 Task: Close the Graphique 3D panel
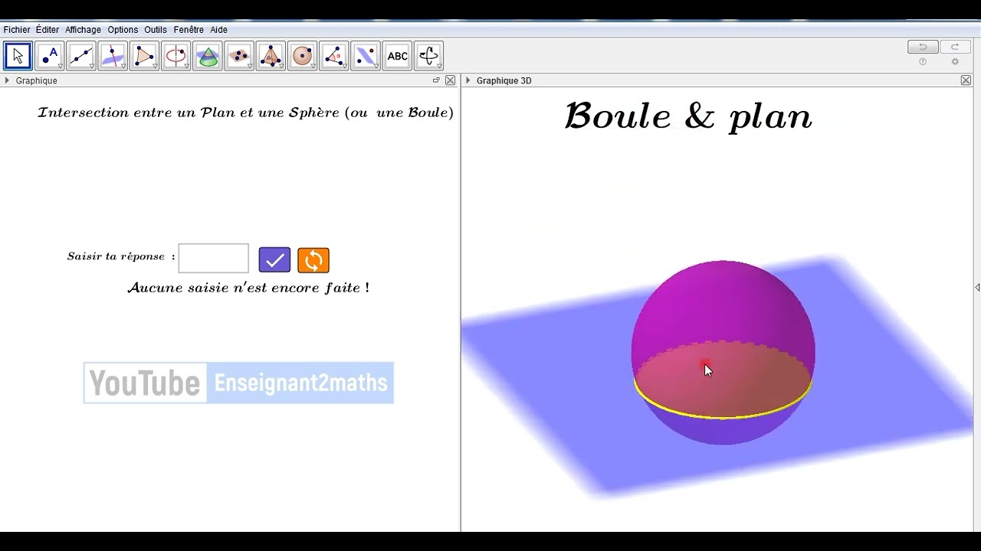point(966,80)
